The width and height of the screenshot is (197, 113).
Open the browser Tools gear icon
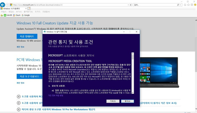coord(192,5)
